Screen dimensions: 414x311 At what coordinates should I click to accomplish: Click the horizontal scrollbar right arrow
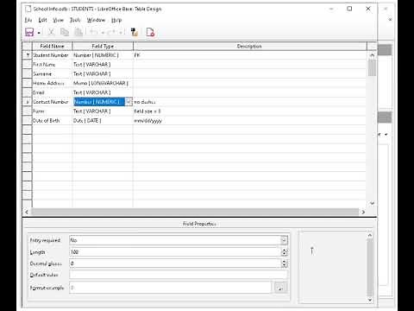click(363, 212)
